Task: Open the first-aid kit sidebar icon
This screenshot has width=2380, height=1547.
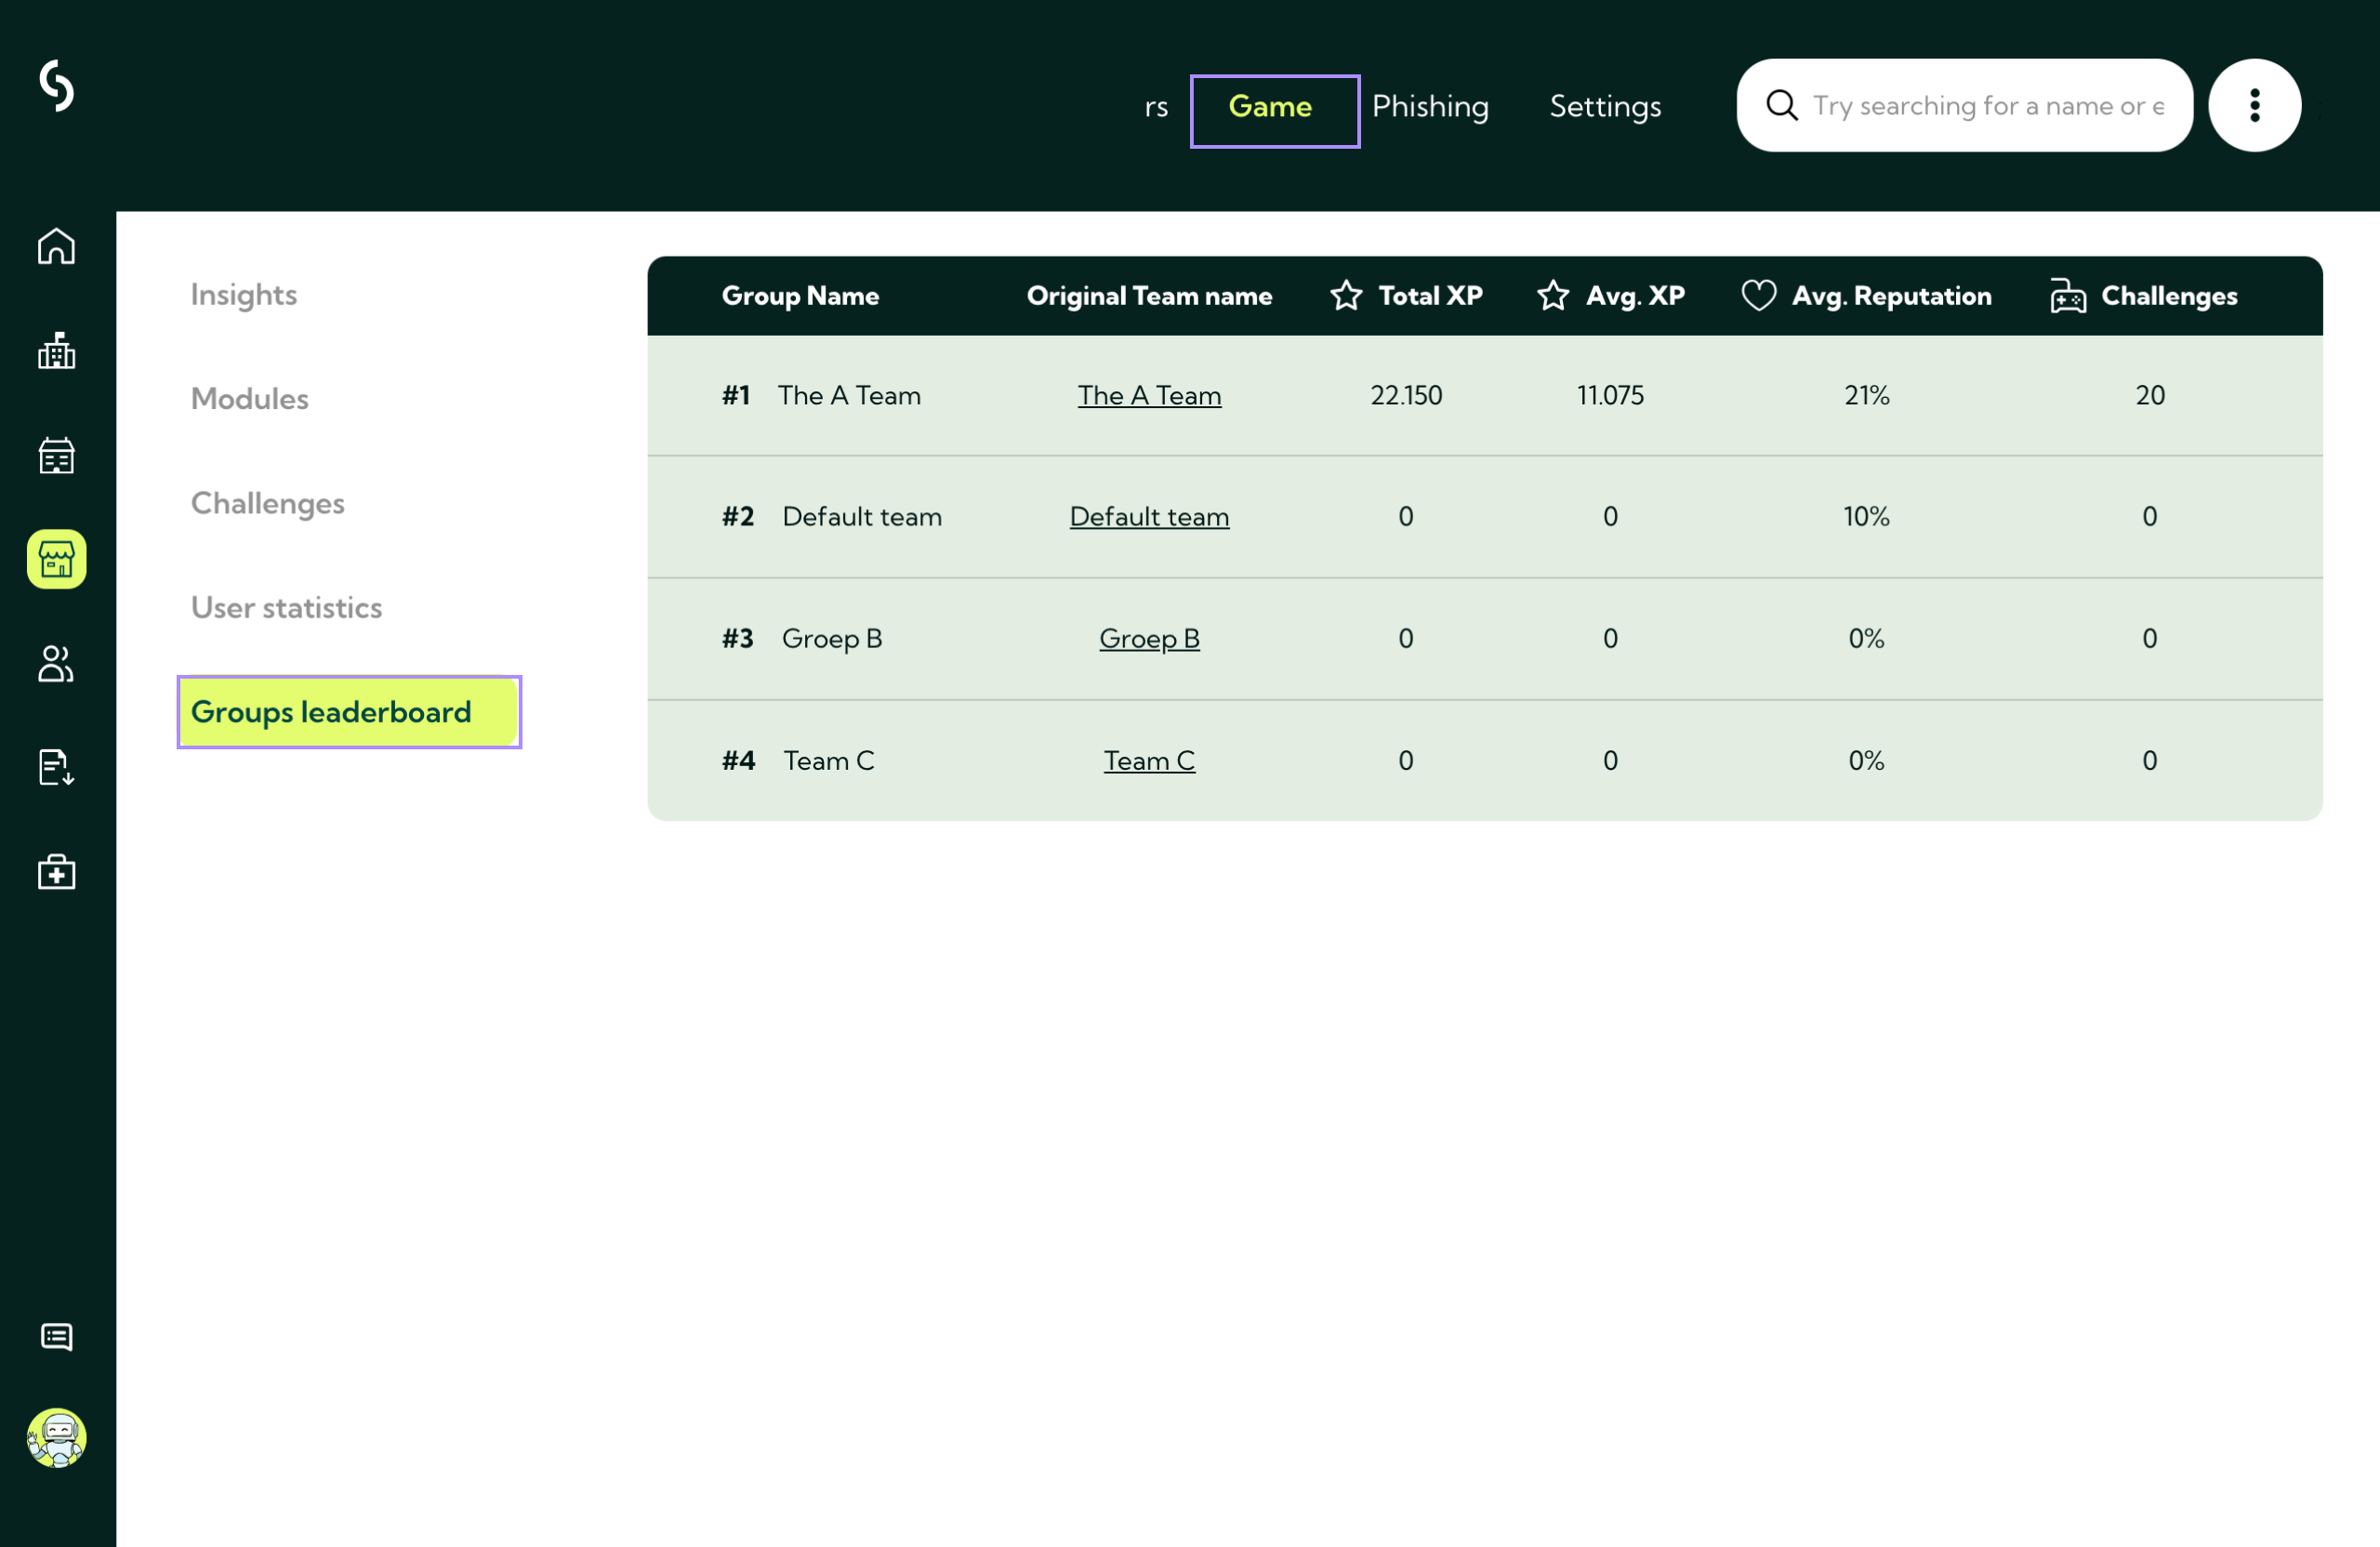Action: 56,872
